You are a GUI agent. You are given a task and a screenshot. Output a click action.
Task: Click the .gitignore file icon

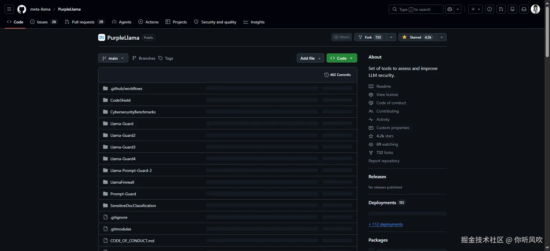point(105,217)
